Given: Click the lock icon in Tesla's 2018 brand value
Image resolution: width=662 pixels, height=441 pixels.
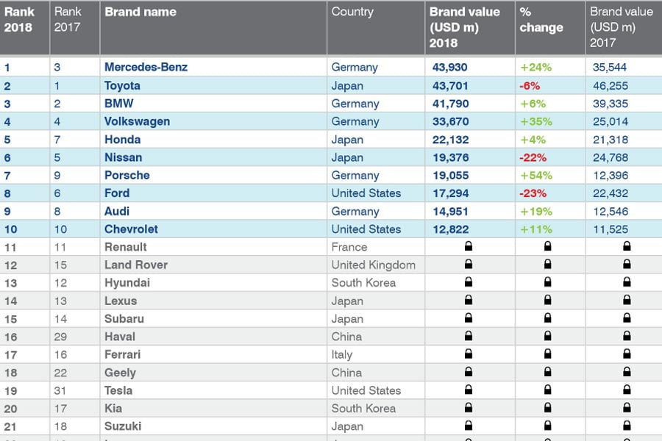Looking at the screenshot, I should point(469,390).
